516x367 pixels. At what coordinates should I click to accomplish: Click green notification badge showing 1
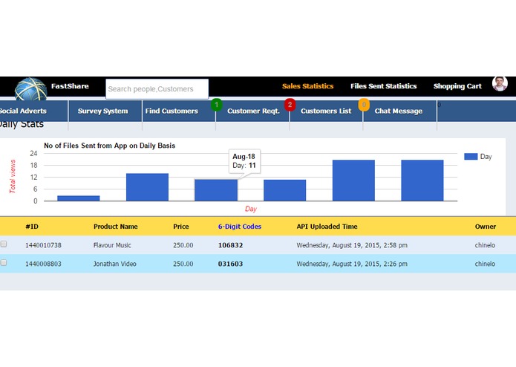coord(217,105)
